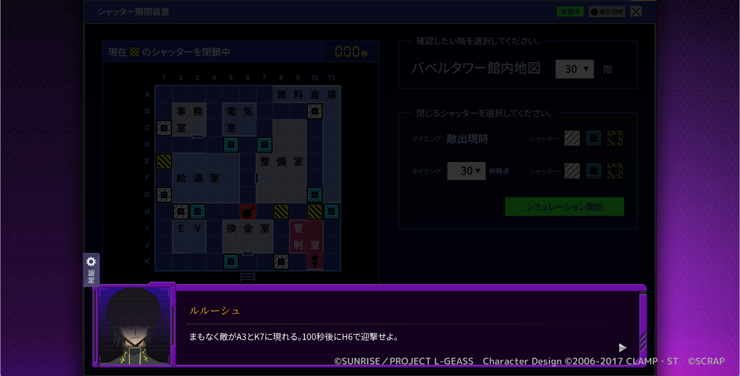Select teal shutter for 敵出現時 timing
Image resolution: width=740 pixels, height=376 pixels.
(593, 138)
